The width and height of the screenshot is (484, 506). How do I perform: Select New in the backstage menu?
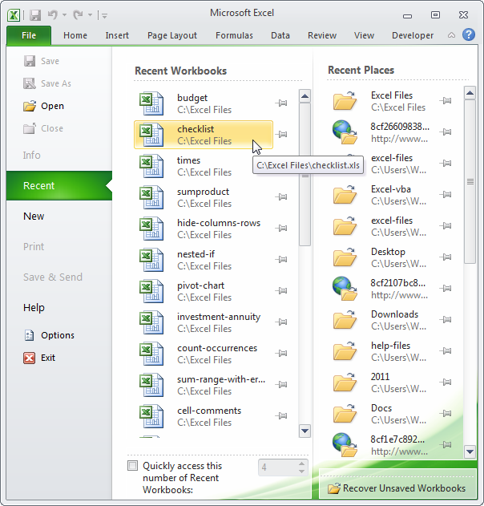point(34,217)
